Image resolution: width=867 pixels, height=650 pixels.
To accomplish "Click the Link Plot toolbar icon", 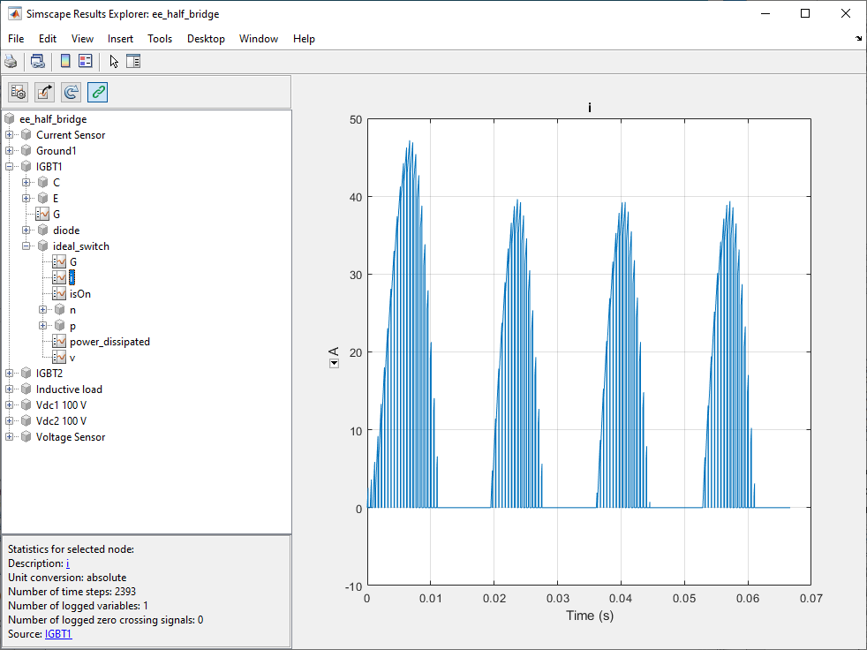I will tap(37, 61).
